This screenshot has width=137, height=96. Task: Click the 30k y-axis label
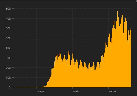click(8, 58)
